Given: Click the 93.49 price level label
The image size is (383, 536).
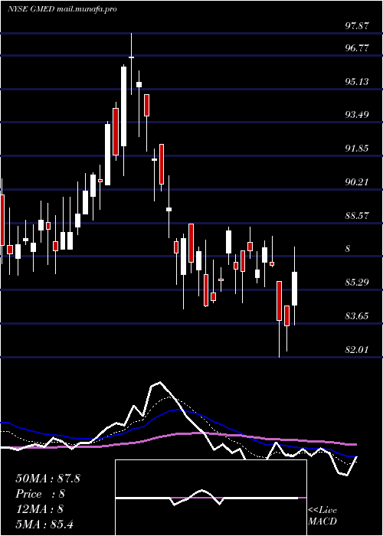Looking at the screenshot, I should pyautogui.click(x=357, y=115).
